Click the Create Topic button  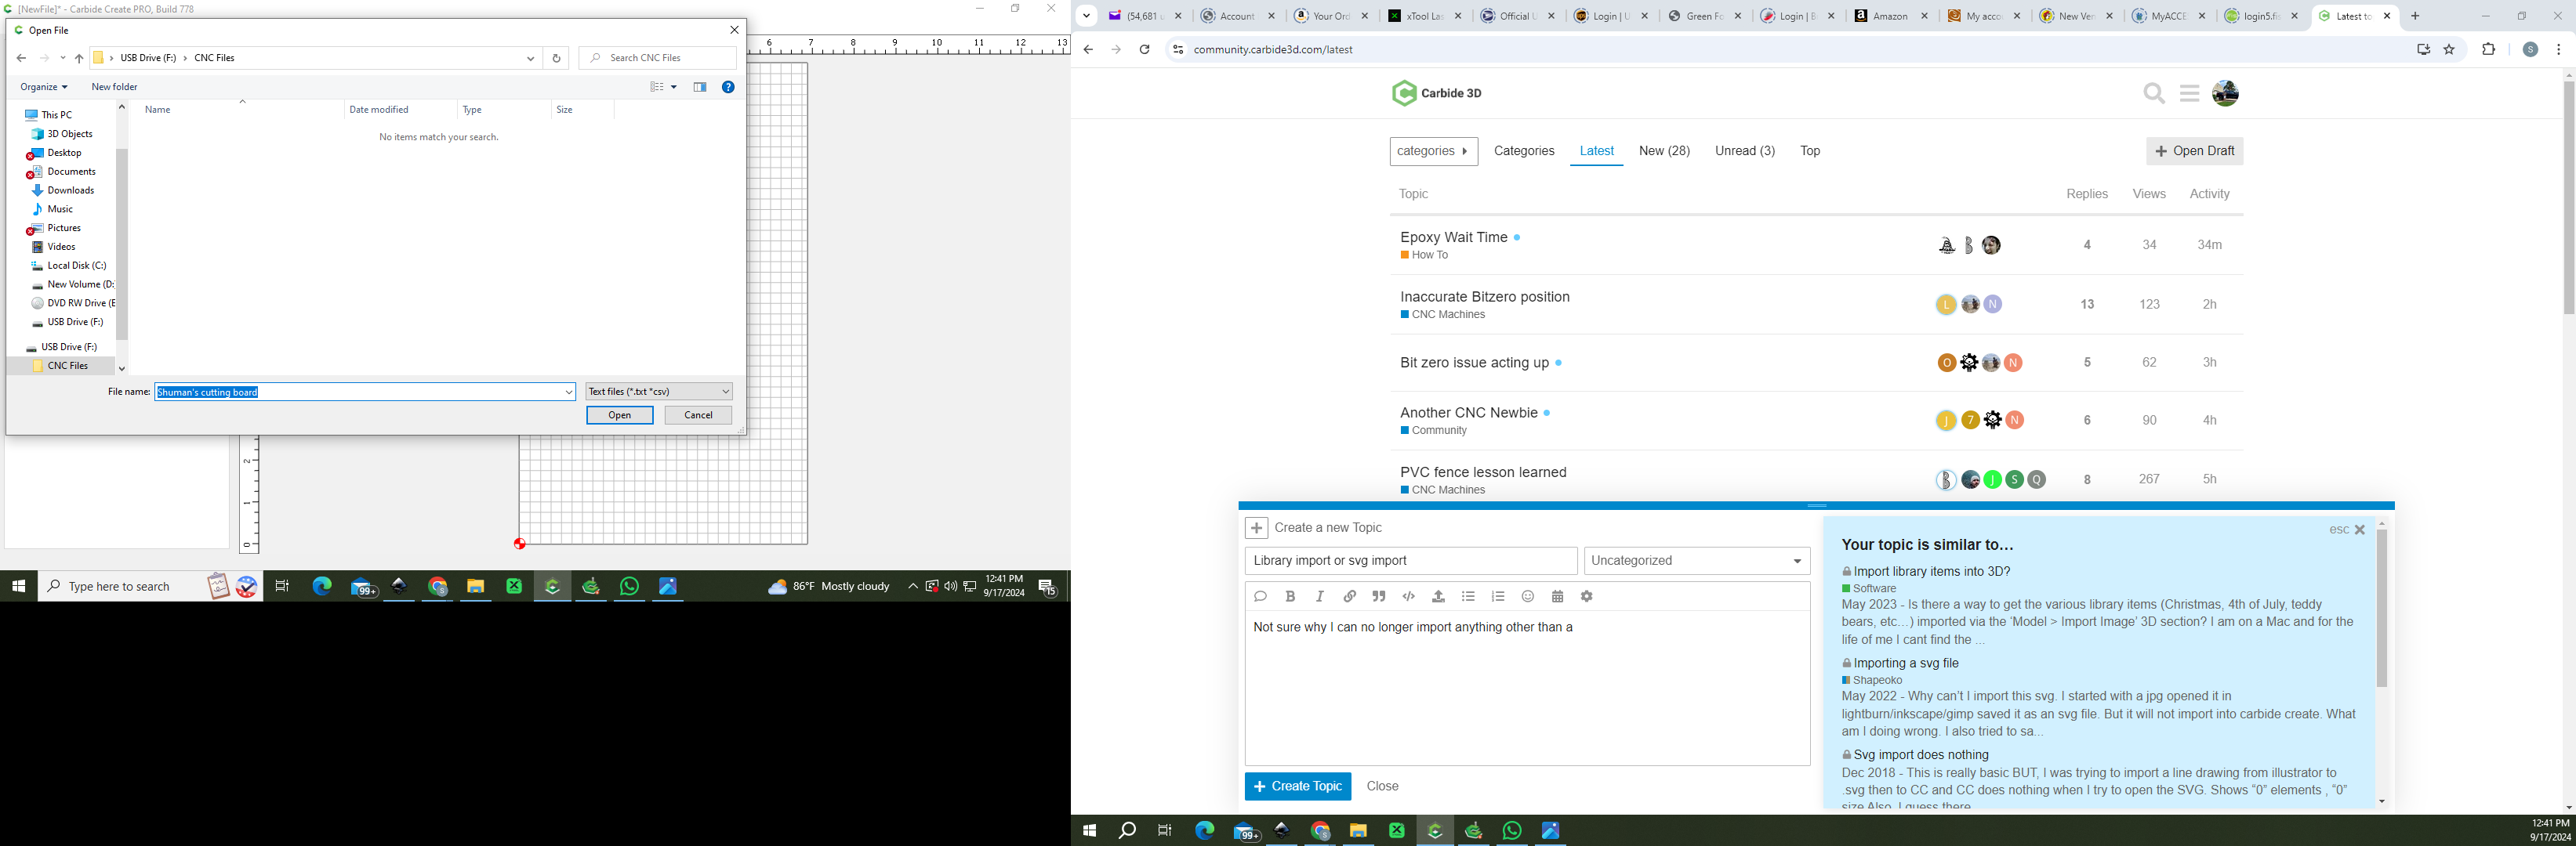1297,786
